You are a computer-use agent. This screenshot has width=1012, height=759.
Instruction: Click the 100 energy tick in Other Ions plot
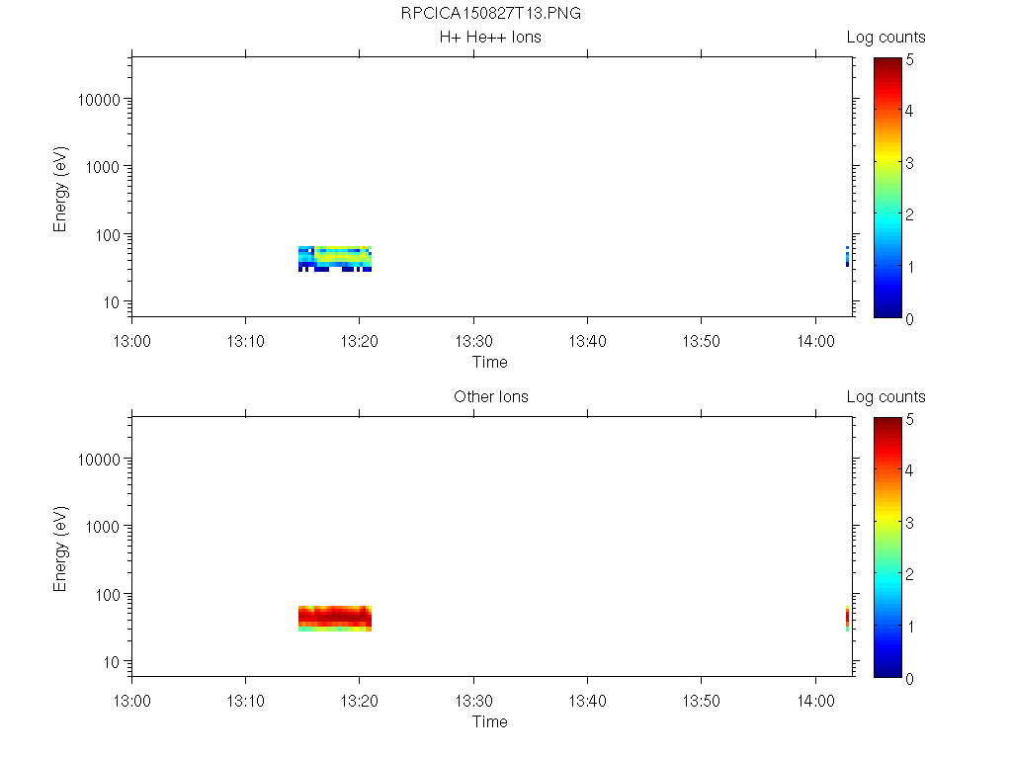pos(108,594)
